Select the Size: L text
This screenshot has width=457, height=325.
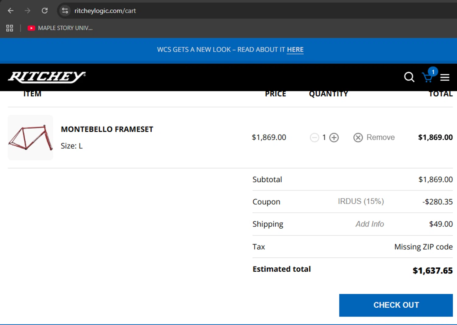[72, 146]
